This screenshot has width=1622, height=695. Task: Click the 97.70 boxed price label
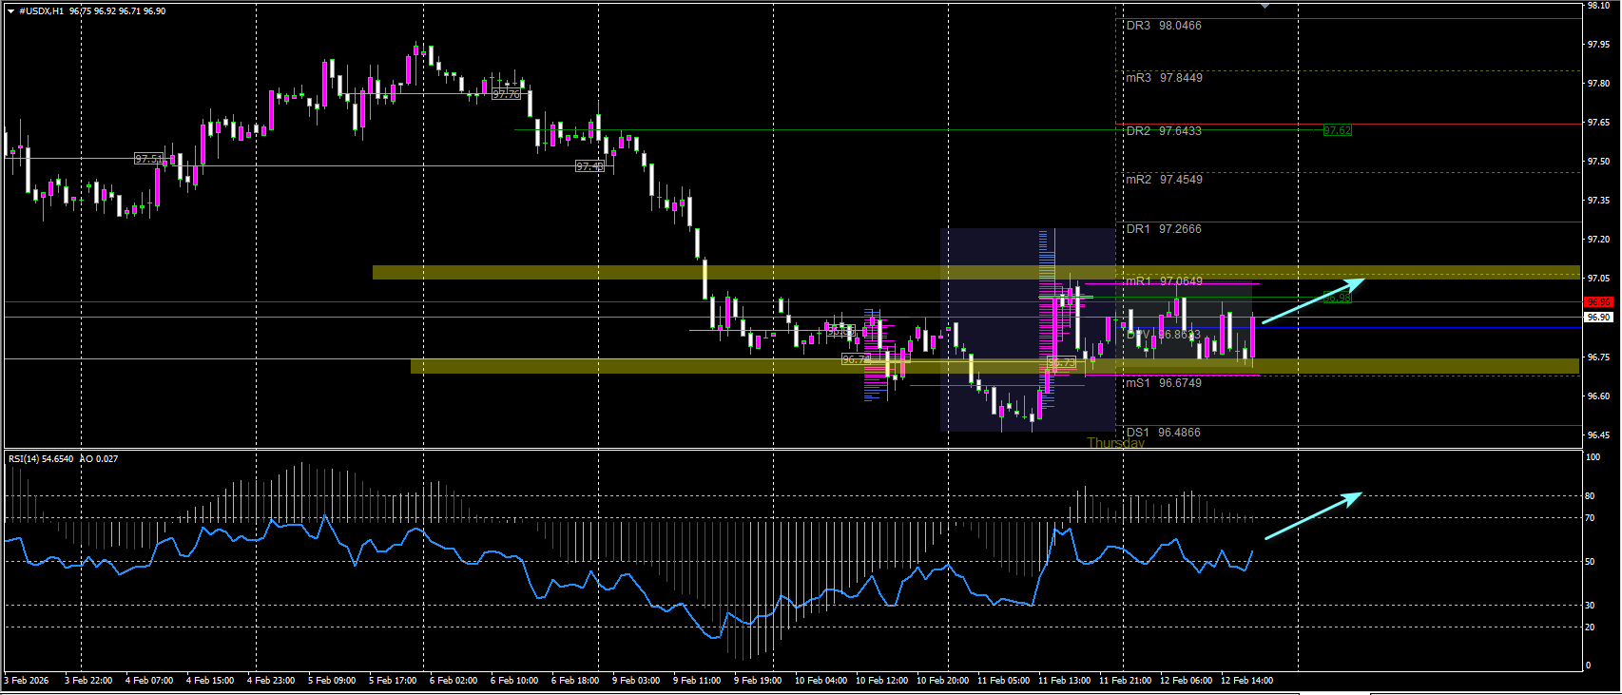coord(507,94)
